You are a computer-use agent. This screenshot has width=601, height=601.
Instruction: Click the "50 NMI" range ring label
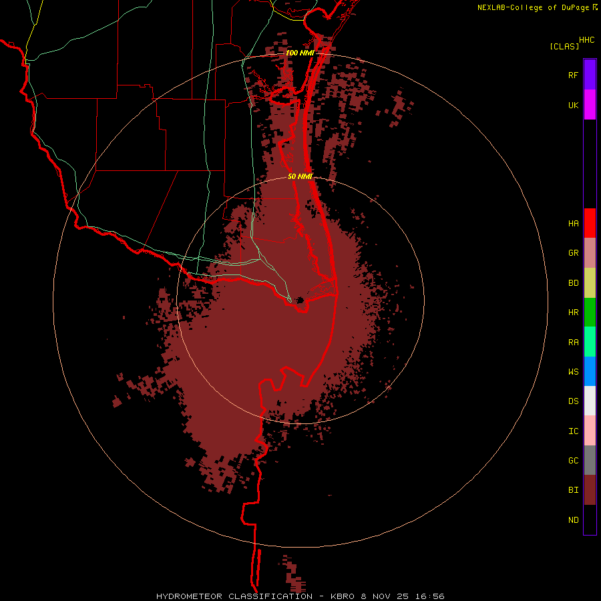tap(300, 176)
